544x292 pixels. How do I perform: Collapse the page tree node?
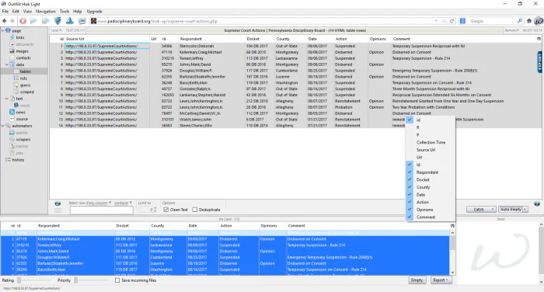coord(3,30)
